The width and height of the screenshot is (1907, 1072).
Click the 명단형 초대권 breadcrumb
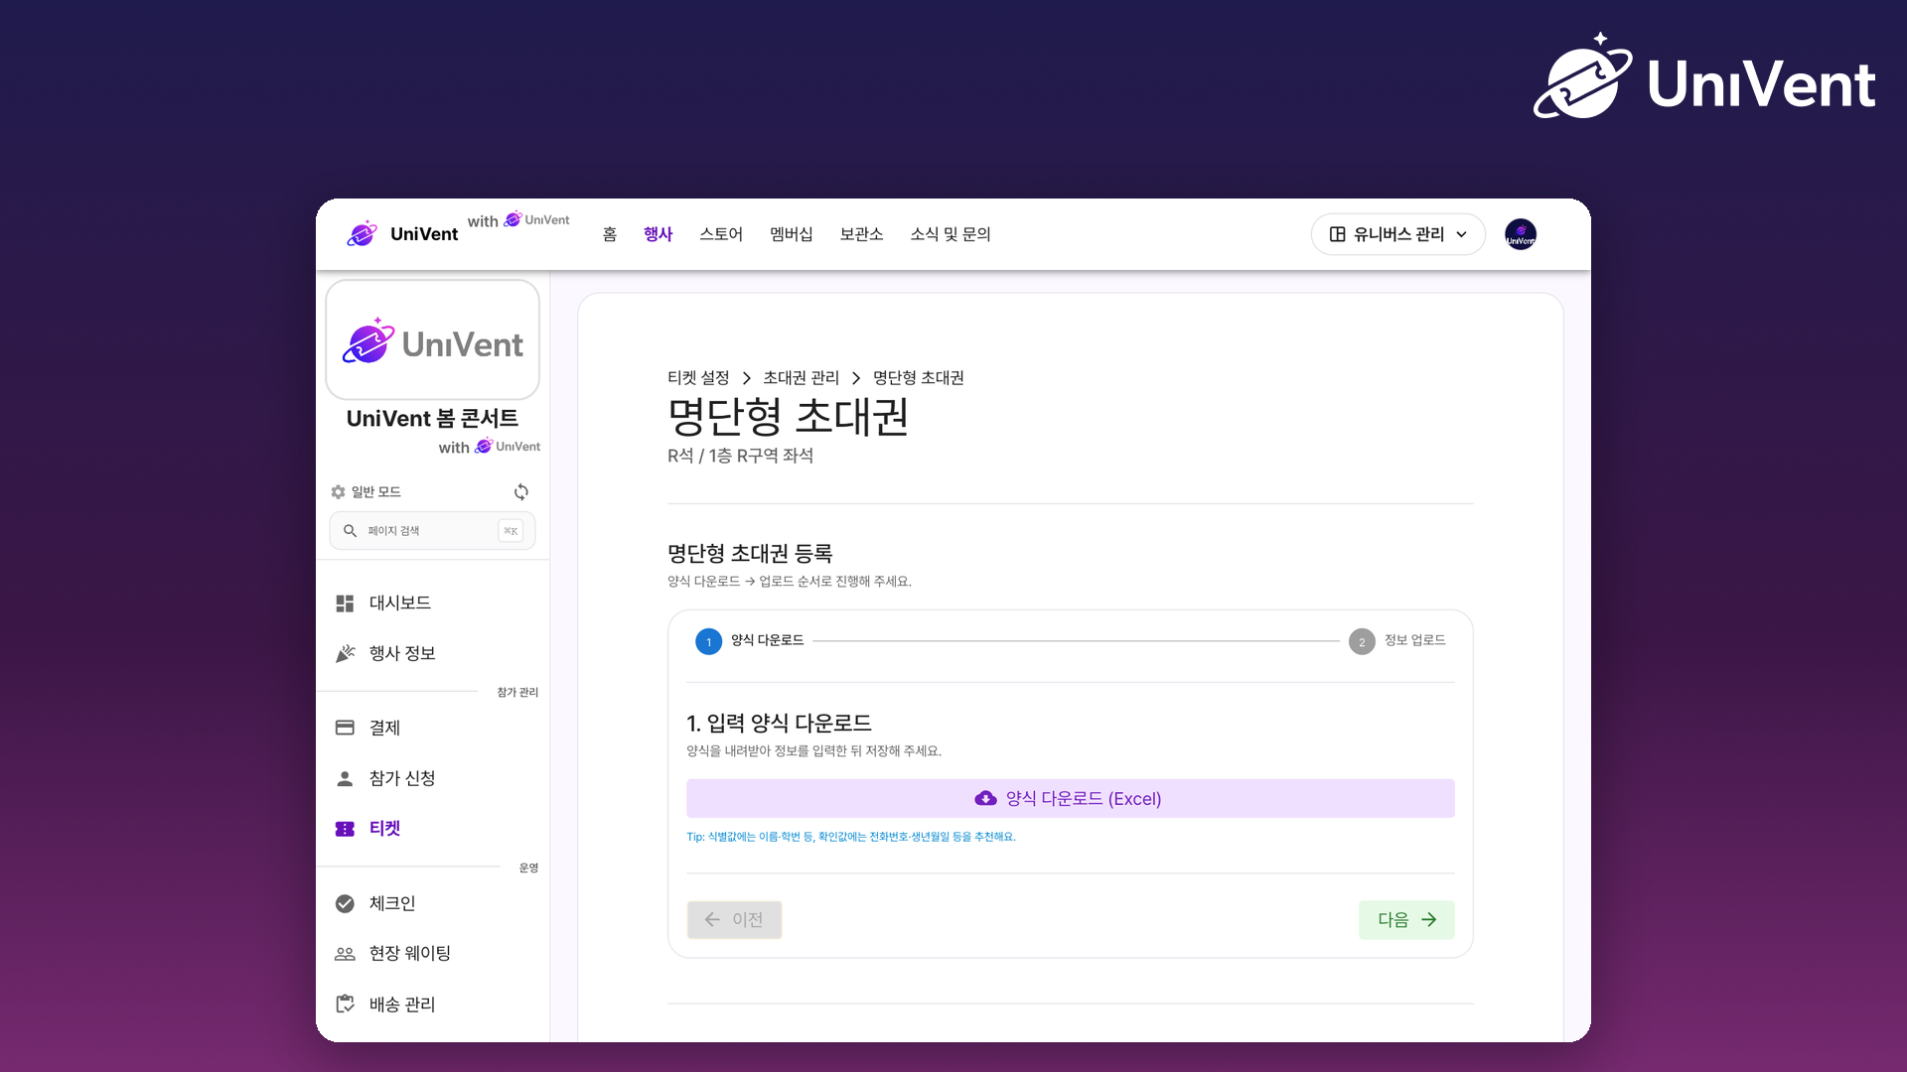coord(919,378)
